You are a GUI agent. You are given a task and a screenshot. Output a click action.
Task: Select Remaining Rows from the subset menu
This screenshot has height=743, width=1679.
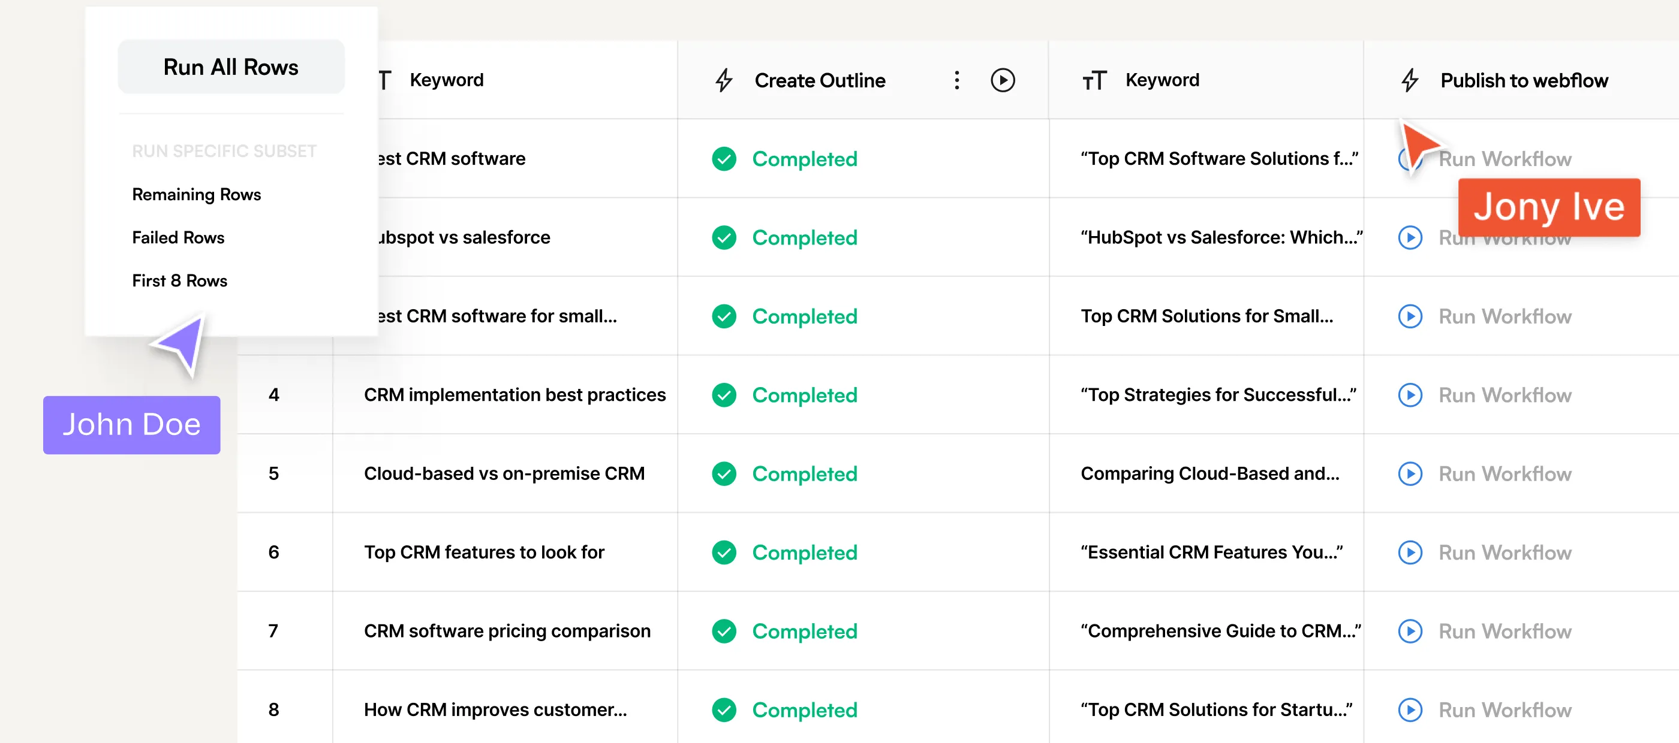[196, 194]
